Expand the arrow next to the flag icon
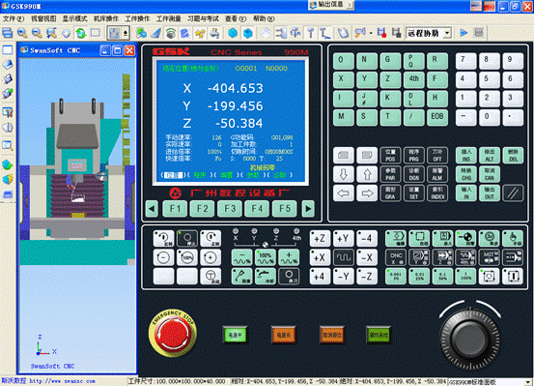The width and height of the screenshot is (534, 386). click(x=371, y=33)
